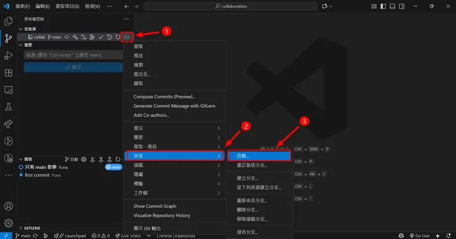
Task: Click the history clock icon in repo row
Action: (x=109, y=37)
